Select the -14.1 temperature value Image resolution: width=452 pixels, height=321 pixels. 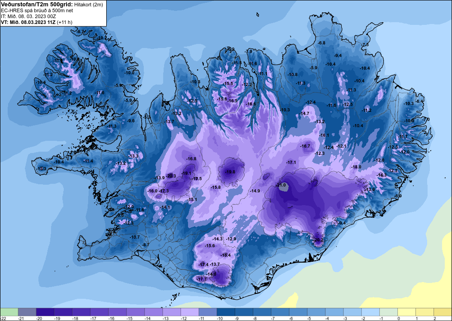point(165,207)
